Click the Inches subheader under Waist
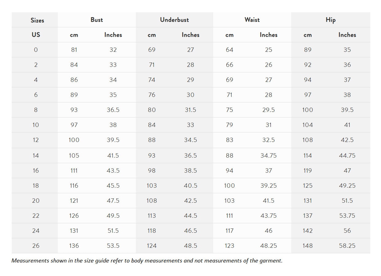Viewport: 381px width, 276px height. tap(269, 35)
